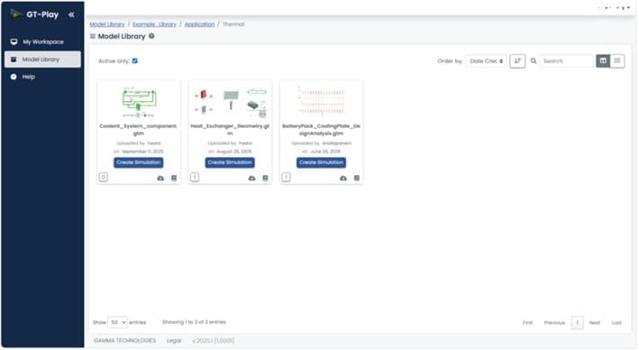The image size is (639, 350).
Task: Go to First page
Action: (x=528, y=323)
